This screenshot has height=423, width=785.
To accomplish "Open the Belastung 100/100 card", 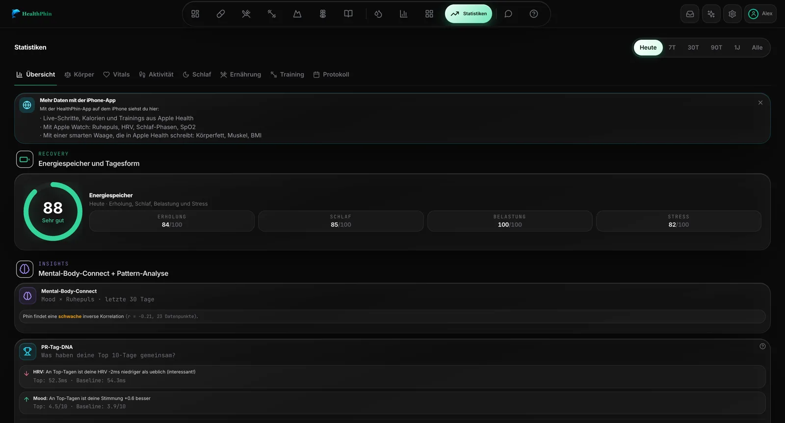I will point(510,221).
